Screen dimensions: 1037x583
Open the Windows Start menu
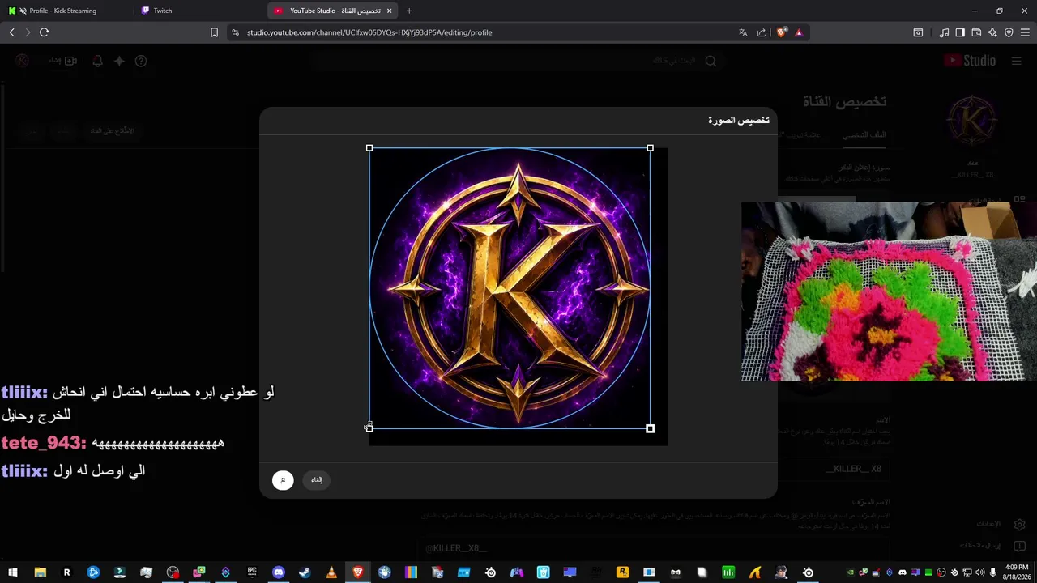coord(13,572)
